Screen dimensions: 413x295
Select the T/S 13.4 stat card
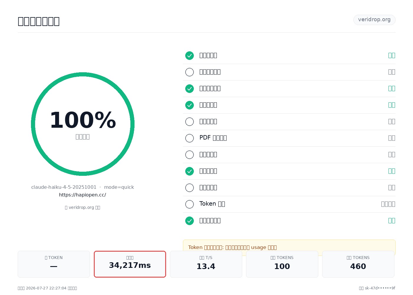point(206,264)
